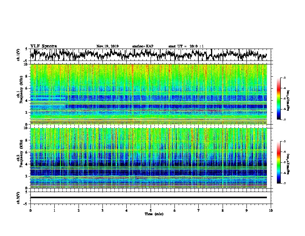Image resolution: width=305 pixels, height=236 pixels.
Task: Click the ch.1 spectrogram color scale bar
Action: [x=278, y=99]
